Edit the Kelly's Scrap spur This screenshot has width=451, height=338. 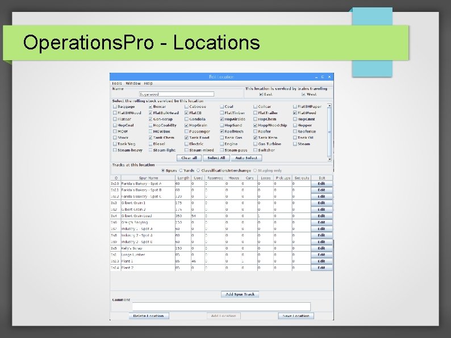tap(321, 248)
